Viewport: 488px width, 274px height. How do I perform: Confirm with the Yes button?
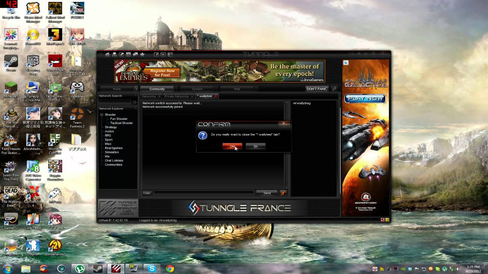click(x=232, y=146)
